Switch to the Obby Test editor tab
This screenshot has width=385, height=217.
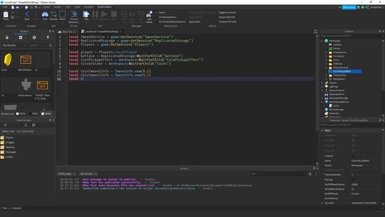(x=67, y=32)
